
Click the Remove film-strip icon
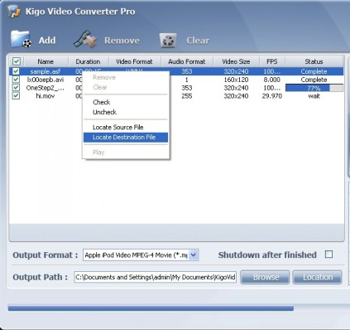coord(85,40)
